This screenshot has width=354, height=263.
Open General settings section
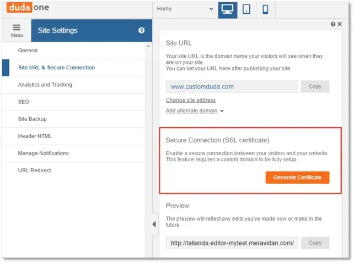tap(73, 51)
